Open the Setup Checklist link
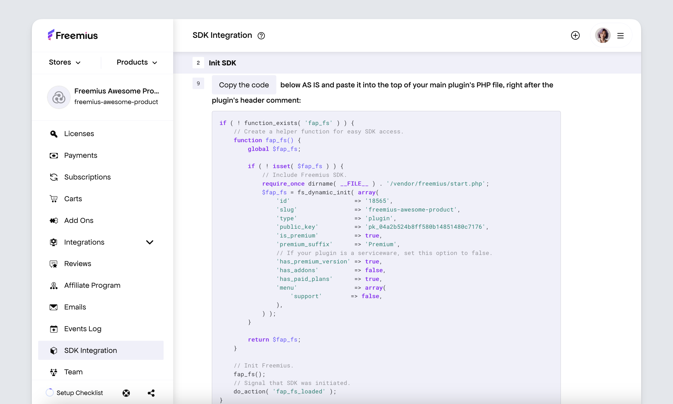Image resolution: width=673 pixels, height=404 pixels. coord(80,393)
